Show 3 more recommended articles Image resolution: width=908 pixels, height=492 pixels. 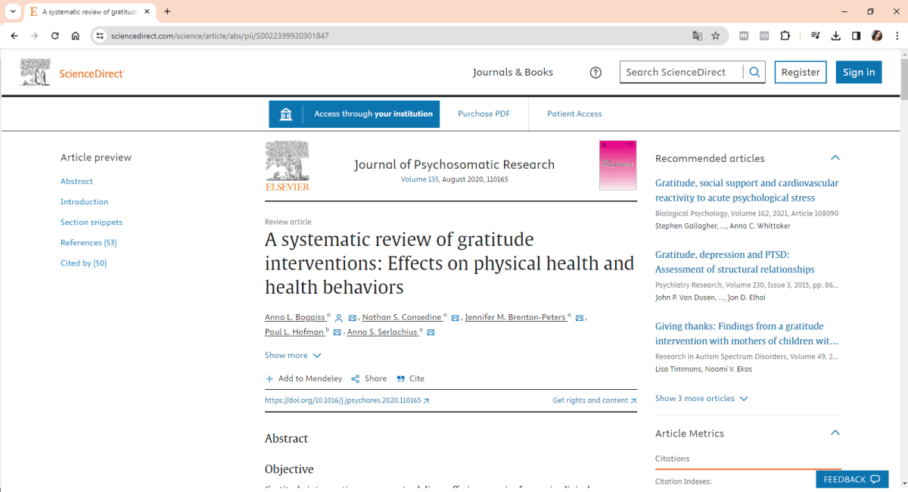(701, 399)
